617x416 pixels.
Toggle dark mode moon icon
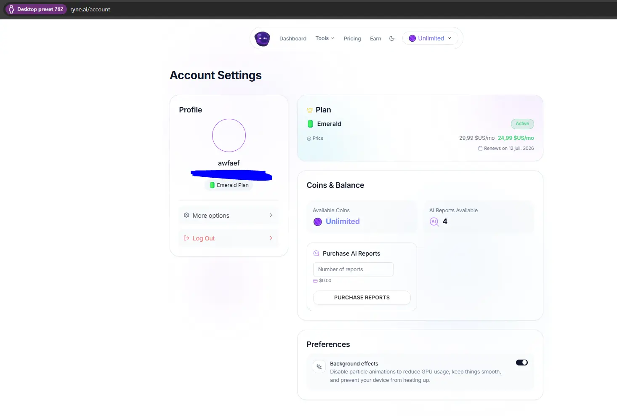392,38
